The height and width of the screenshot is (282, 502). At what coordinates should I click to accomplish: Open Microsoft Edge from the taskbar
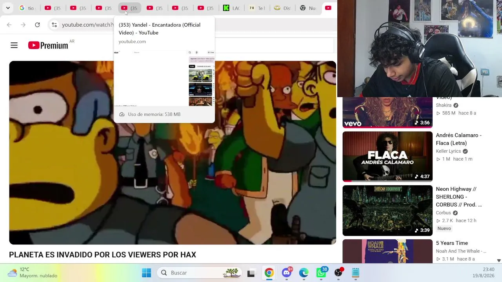click(304, 273)
